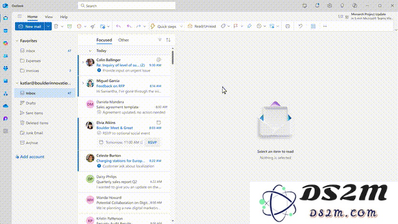Open Wanda Howard Potential Collaboration email

(124, 203)
